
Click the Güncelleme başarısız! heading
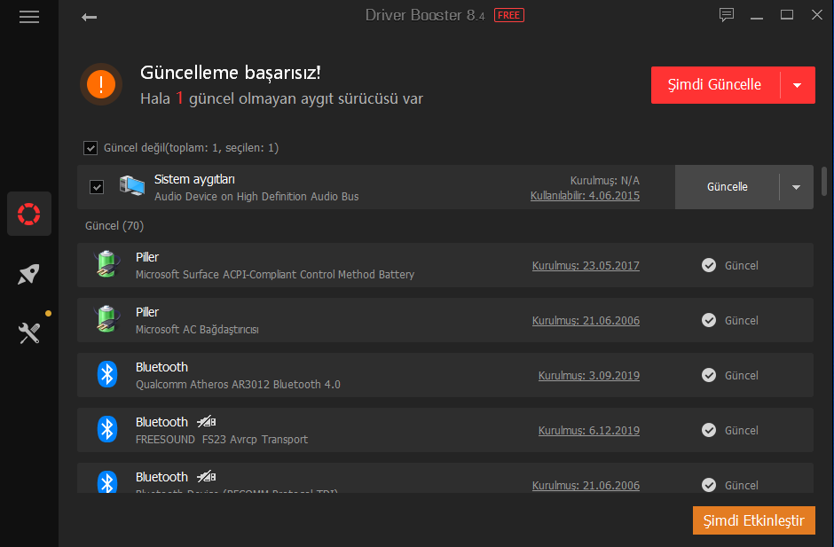[231, 73]
